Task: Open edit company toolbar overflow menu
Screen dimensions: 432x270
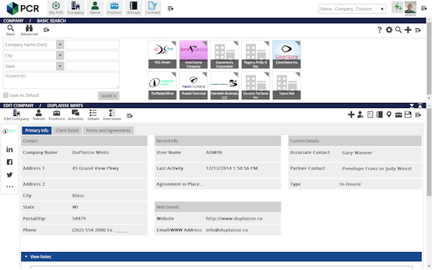Action: [130, 116]
